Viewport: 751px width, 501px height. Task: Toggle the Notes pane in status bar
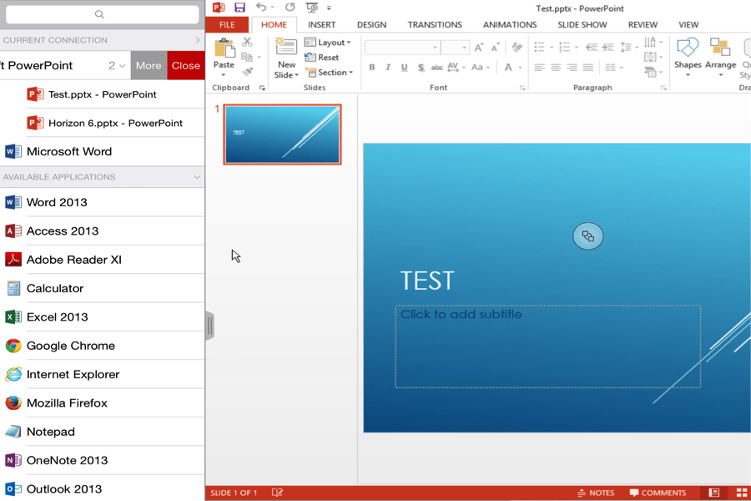596,493
